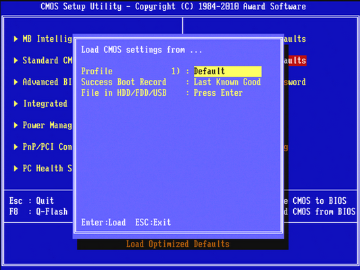Select the Default profile entry
Screen dimensions: 360x270
(x=228, y=72)
